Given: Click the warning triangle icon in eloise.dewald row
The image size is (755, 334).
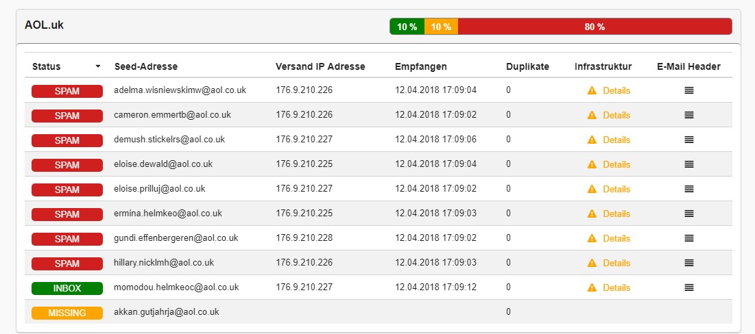Looking at the screenshot, I should (592, 164).
